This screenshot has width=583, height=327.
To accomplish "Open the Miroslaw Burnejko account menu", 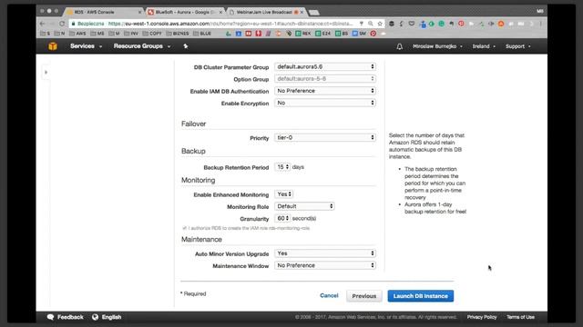I will (x=437, y=46).
